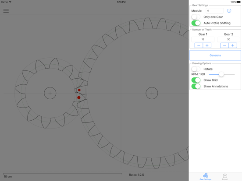
Task: Click the RPM slider knob
Action: (221, 74)
